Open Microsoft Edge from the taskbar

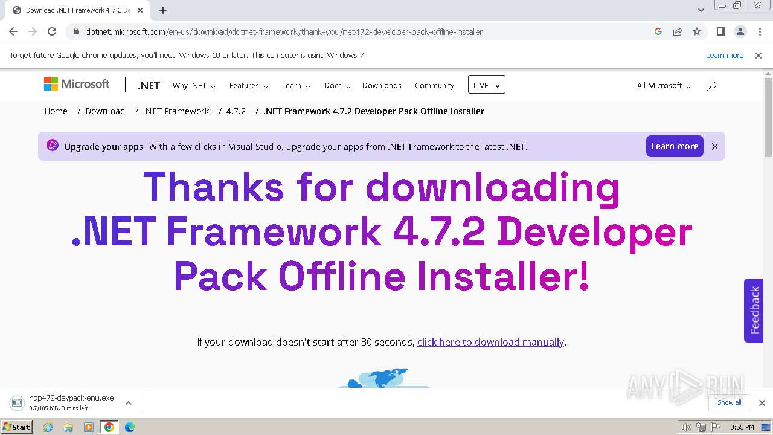[x=130, y=427]
